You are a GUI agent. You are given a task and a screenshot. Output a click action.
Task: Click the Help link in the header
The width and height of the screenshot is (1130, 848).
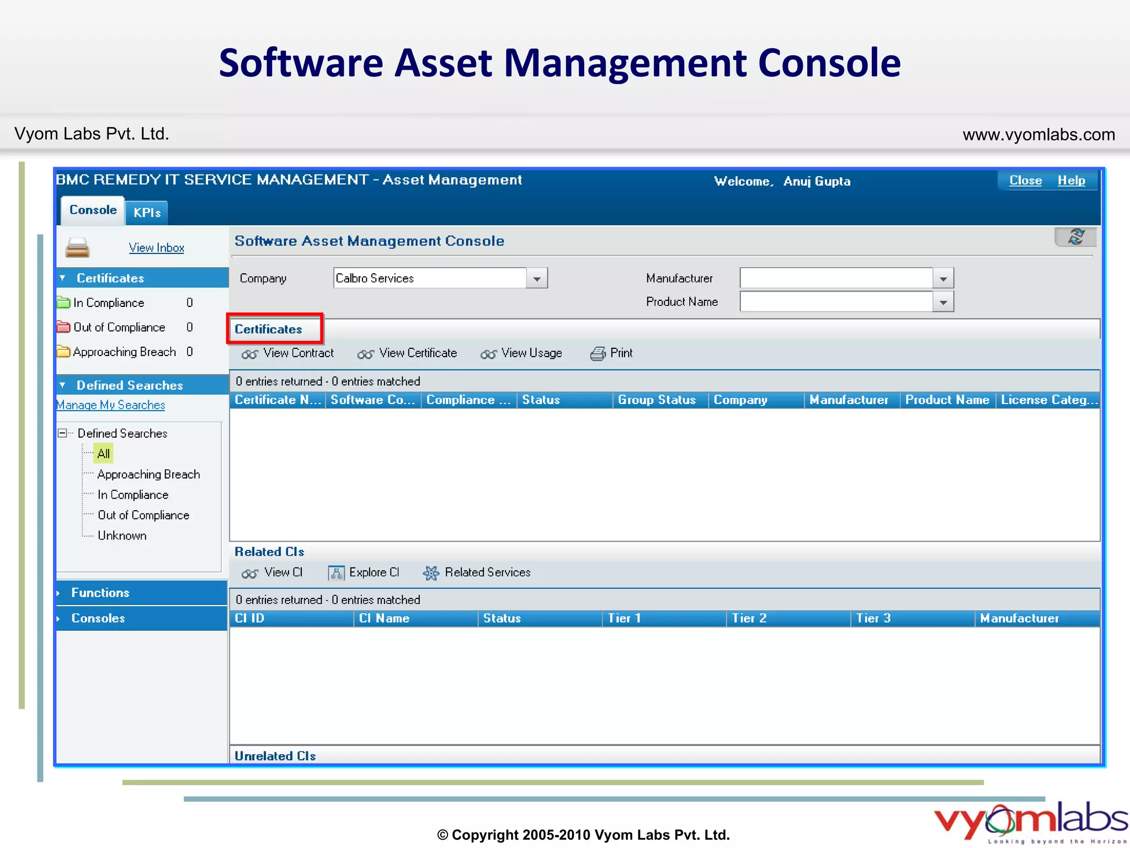click(1071, 181)
